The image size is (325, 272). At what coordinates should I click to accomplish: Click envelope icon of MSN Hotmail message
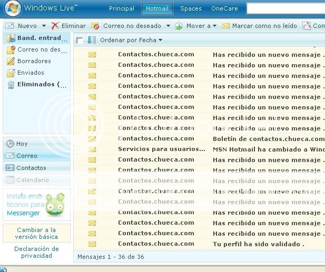[92, 149]
